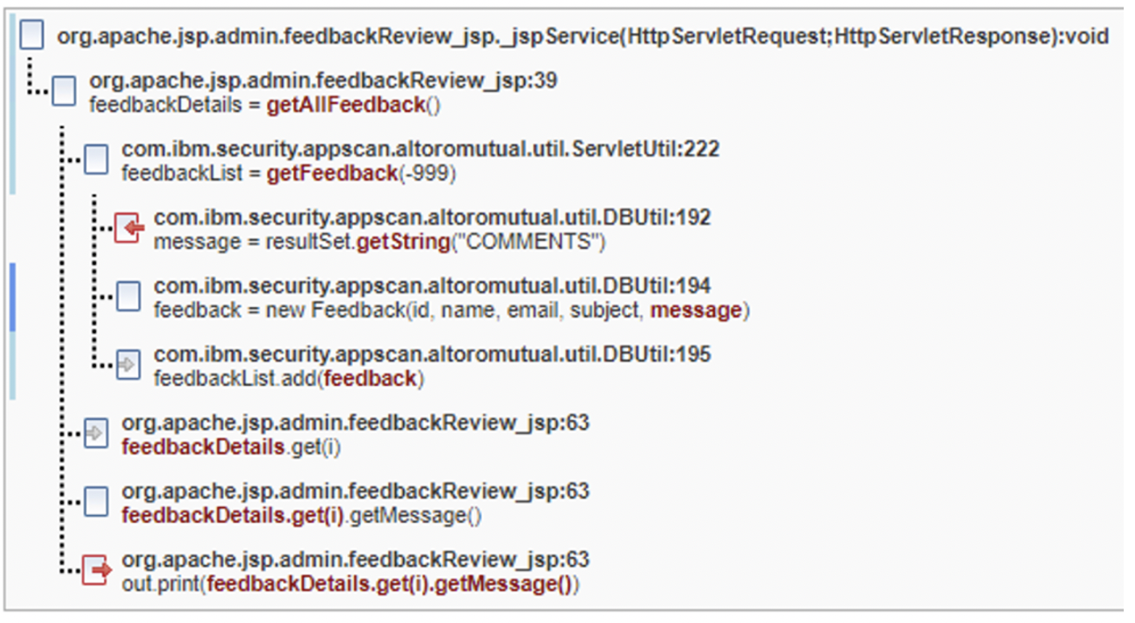The image size is (1135, 623).
Task: Click the node icon next to ServletUtil:222
Action: (x=96, y=160)
